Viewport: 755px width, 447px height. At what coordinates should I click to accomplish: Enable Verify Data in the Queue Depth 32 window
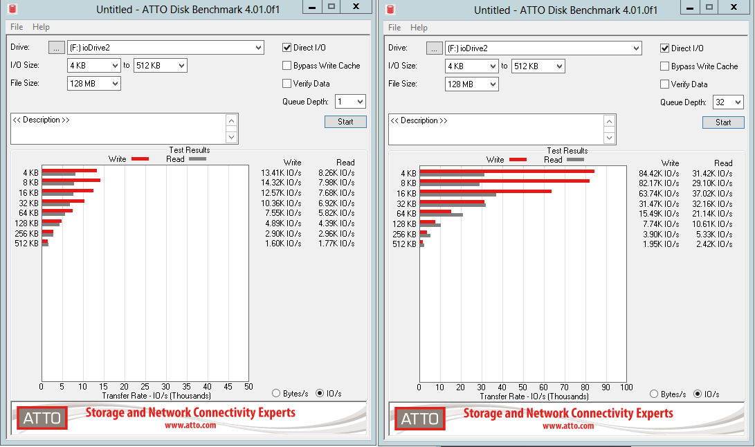tap(665, 84)
